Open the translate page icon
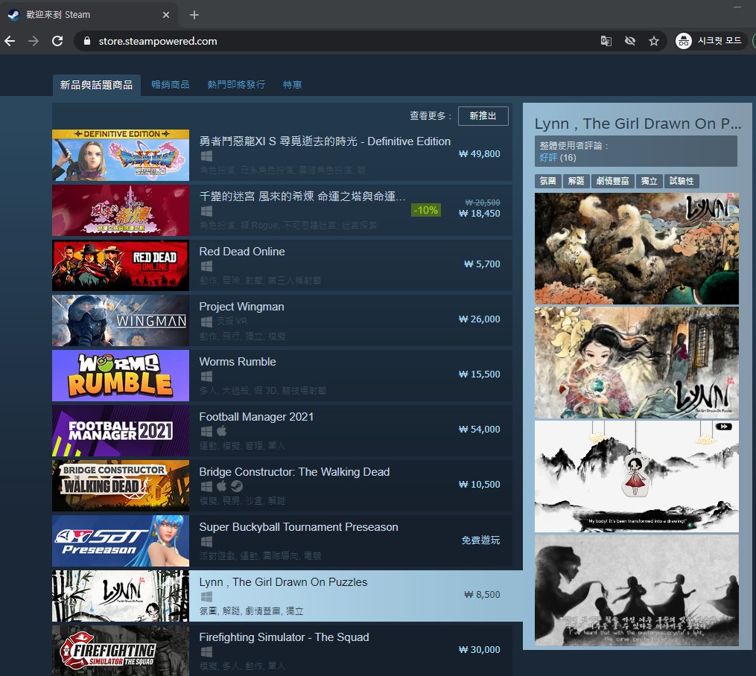756x676 pixels. coord(606,41)
